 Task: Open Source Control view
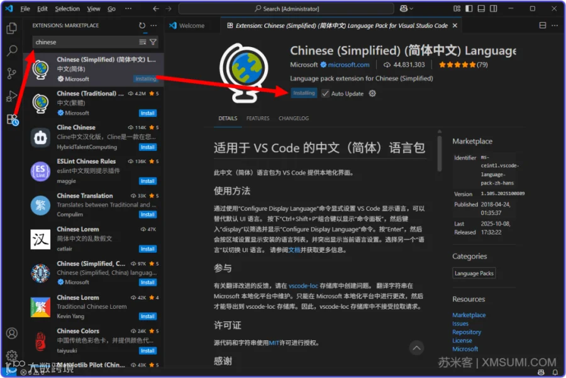tap(11, 74)
